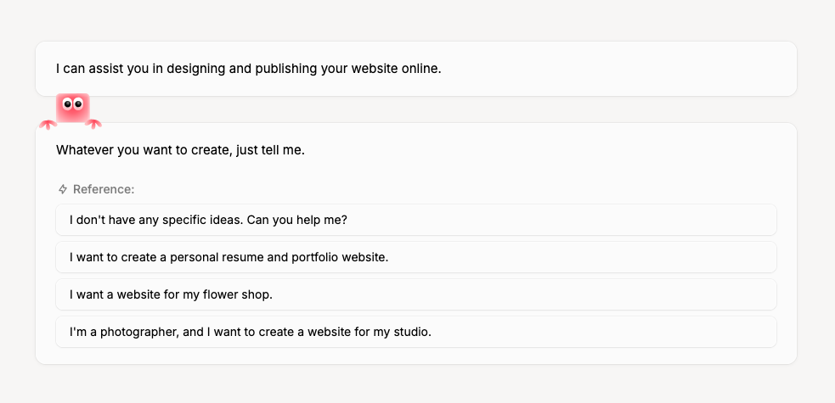Click the word "studio" in last suggestion
835x403 pixels.
410,333
